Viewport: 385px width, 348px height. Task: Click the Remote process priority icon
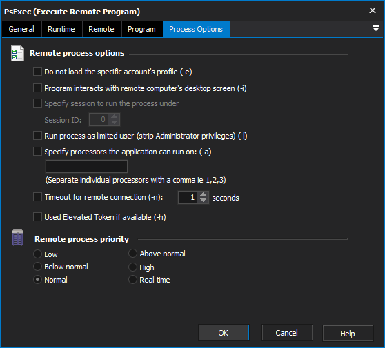point(17,238)
